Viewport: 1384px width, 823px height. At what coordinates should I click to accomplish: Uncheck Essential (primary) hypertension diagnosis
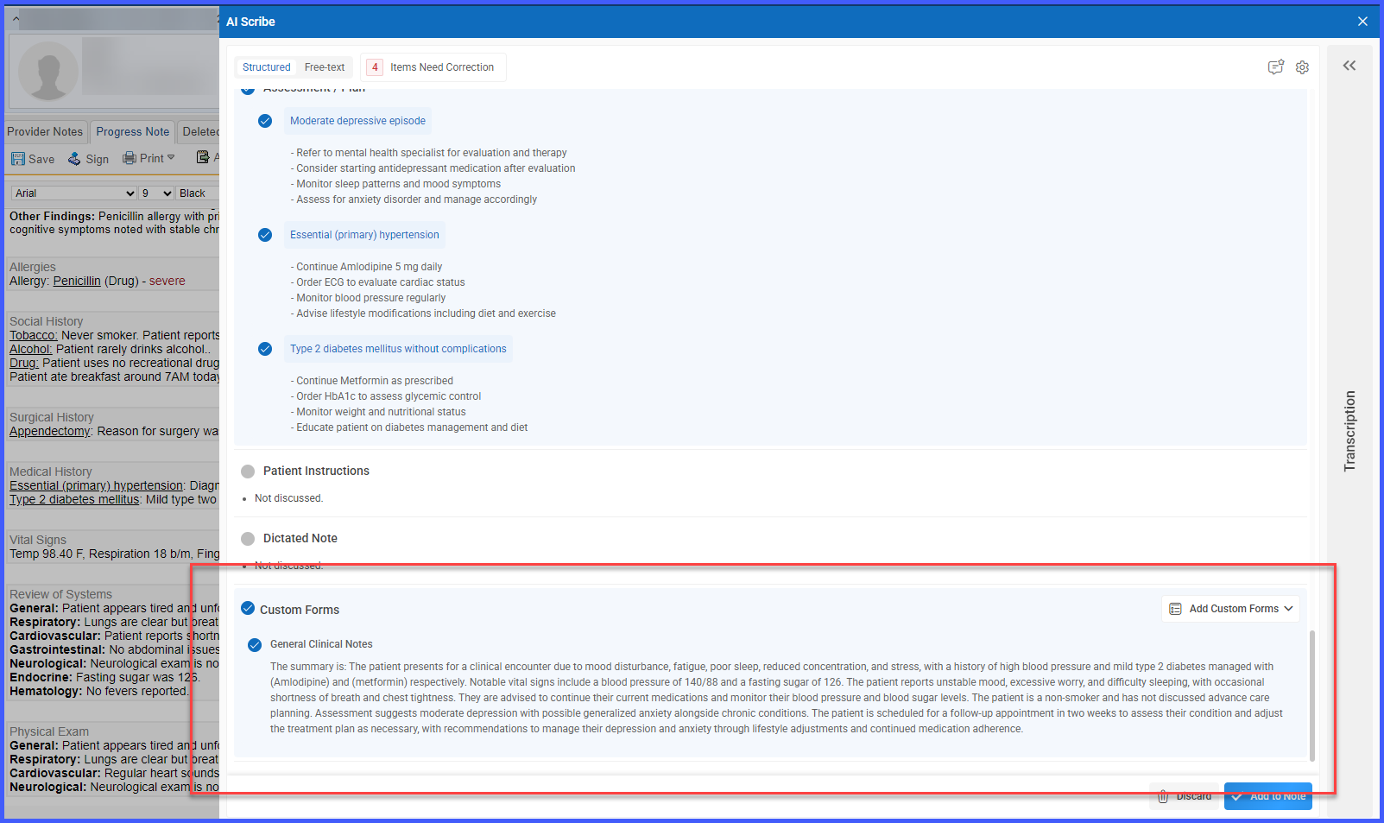(x=265, y=235)
